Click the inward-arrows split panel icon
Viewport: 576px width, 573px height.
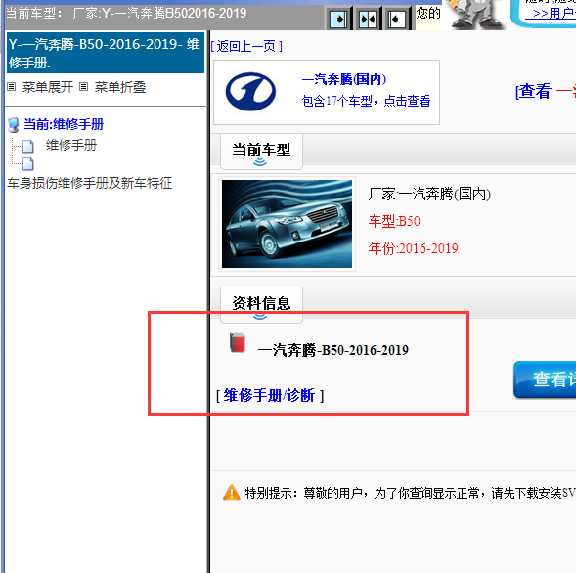click(x=368, y=19)
